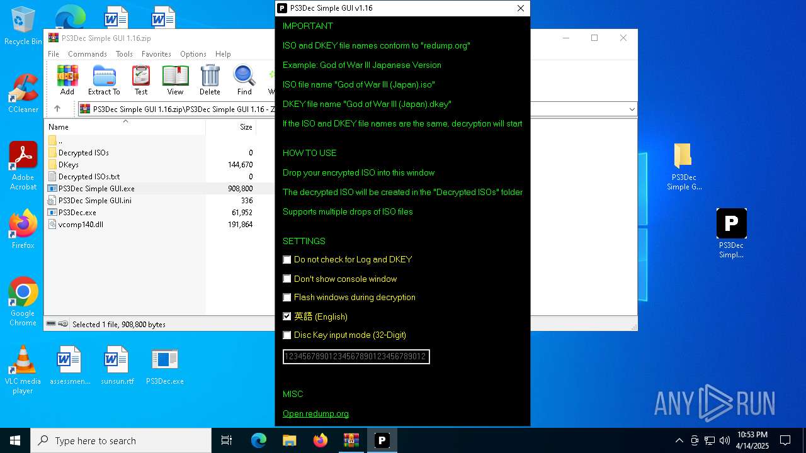The image size is (806, 453).
Task: Click the Find magnifier icon
Action: coord(244,80)
